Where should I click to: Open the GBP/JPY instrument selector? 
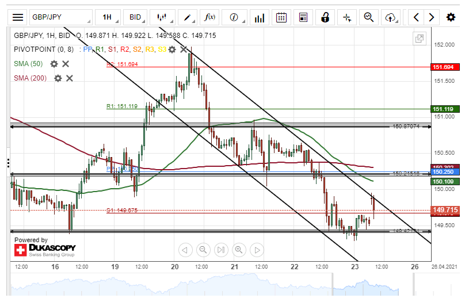[x=61, y=17]
